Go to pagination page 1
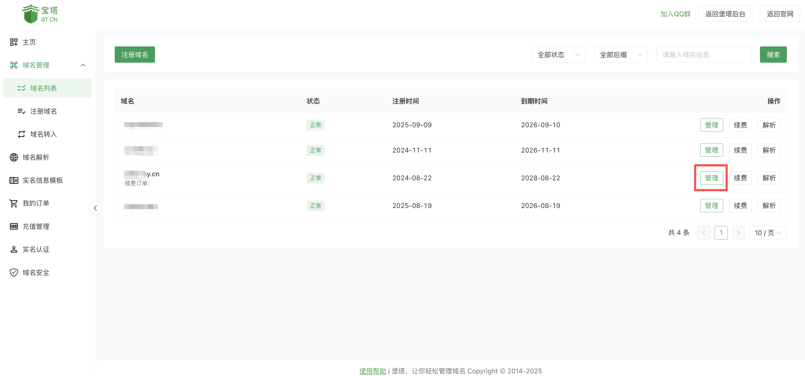The image size is (805, 376). click(x=721, y=233)
